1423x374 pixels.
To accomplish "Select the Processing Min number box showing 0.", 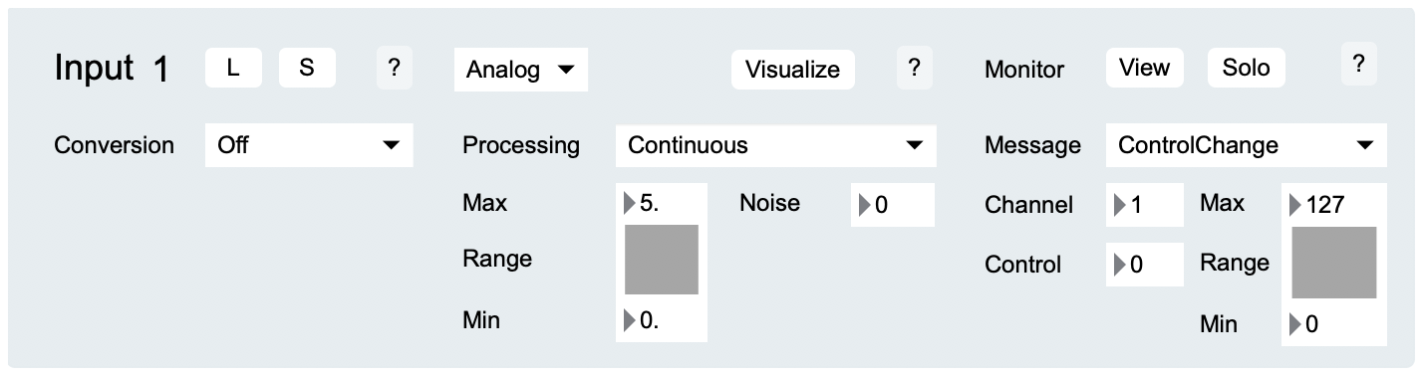I will (662, 321).
